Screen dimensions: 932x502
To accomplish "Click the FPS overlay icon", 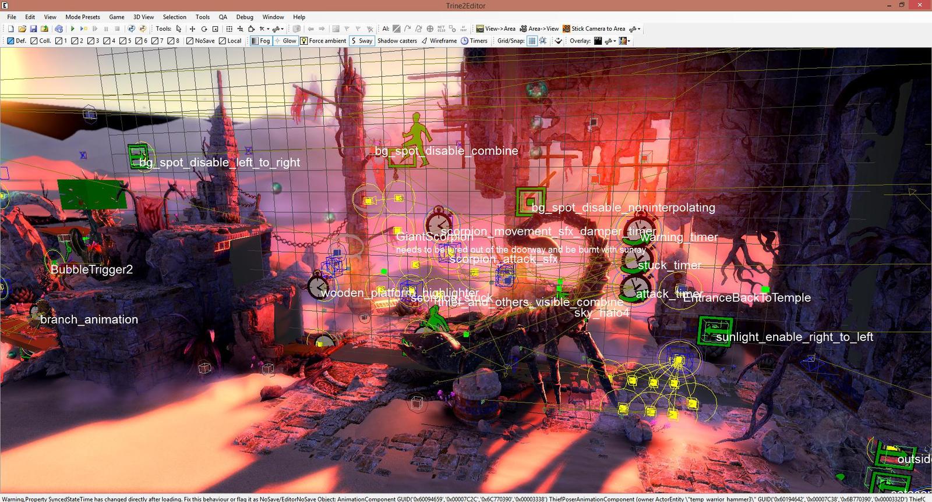I will pyautogui.click(x=598, y=41).
